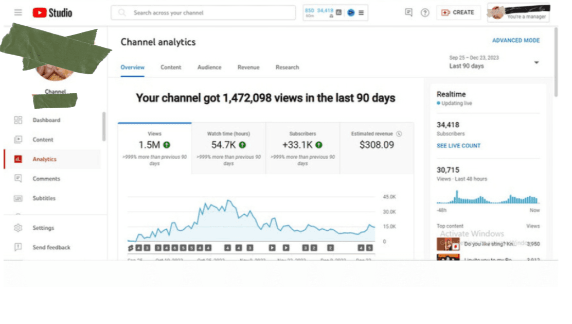Open the help question mark icon
Viewport: 572px width, 324px height.
(x=425, y=12)
